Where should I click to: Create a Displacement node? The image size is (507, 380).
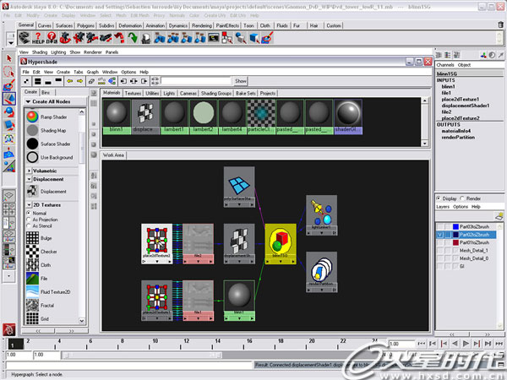click(x=32, y=192)
